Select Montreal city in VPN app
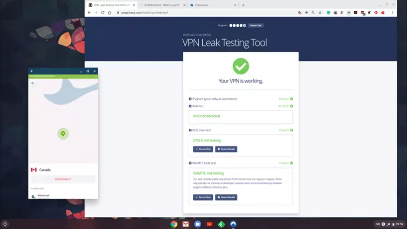The image size is (407, 229). [43, 196]
